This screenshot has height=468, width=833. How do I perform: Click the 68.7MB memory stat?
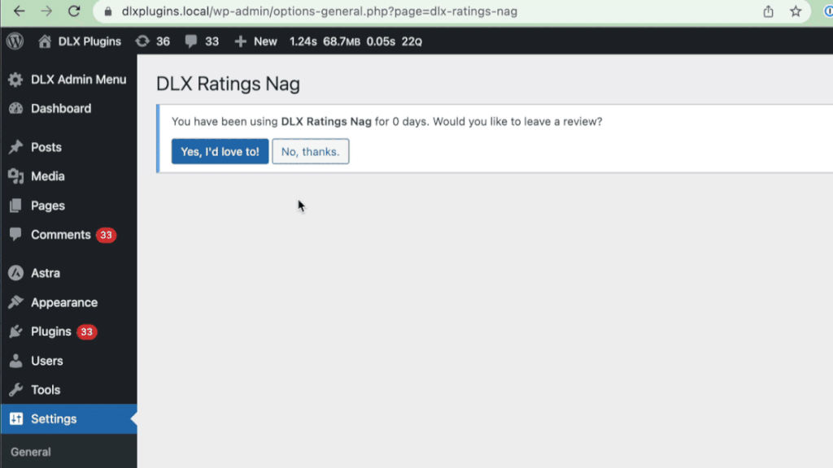[342, 41]
